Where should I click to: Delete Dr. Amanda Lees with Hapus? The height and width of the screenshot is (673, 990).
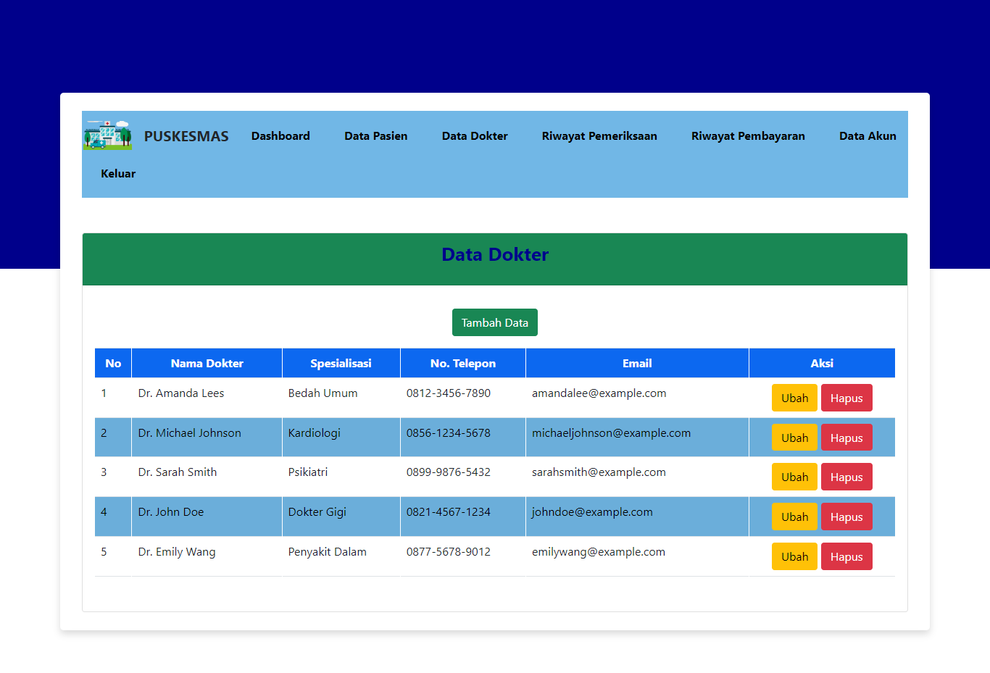pyautogui.click(x=847, y=398)
